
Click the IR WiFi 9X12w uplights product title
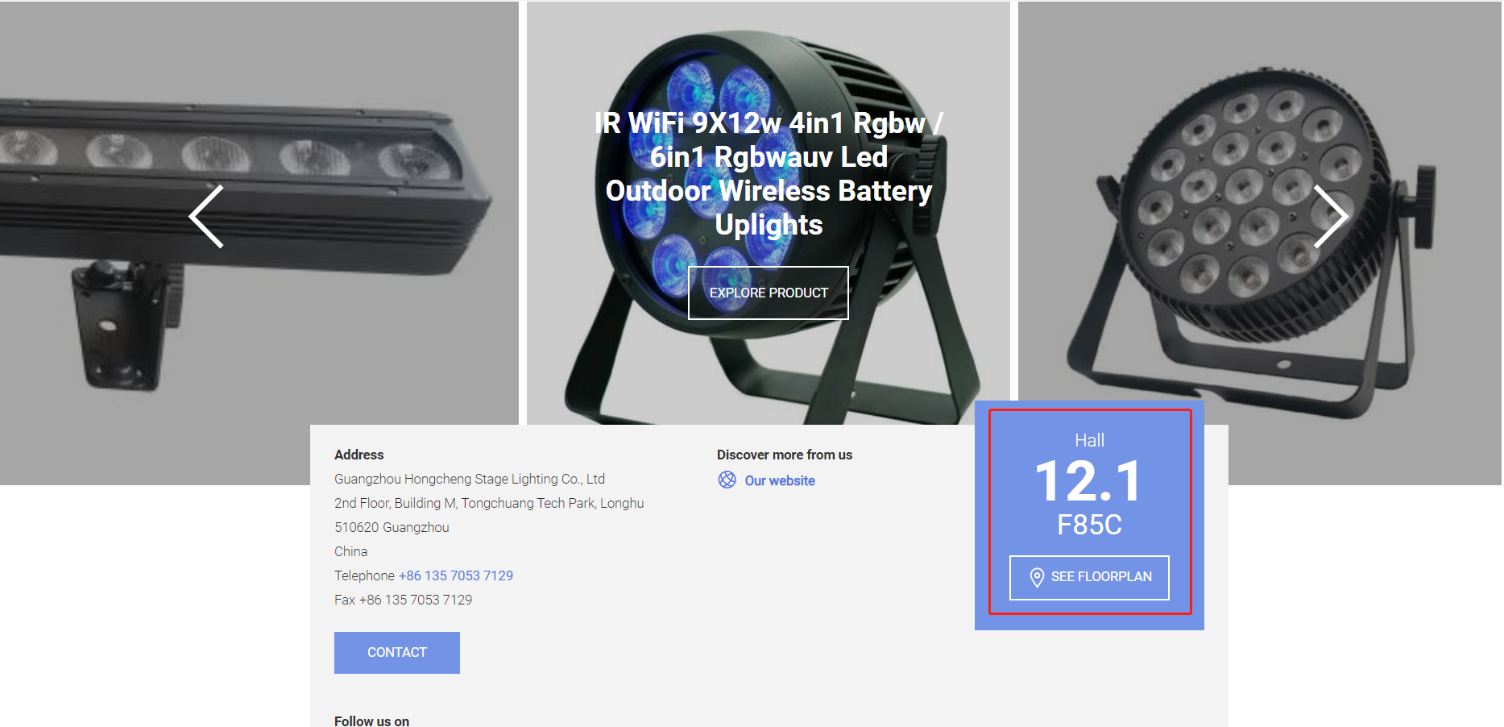(769, 173)
